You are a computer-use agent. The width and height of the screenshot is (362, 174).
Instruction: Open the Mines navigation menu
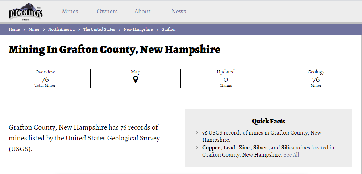(70, 11)
